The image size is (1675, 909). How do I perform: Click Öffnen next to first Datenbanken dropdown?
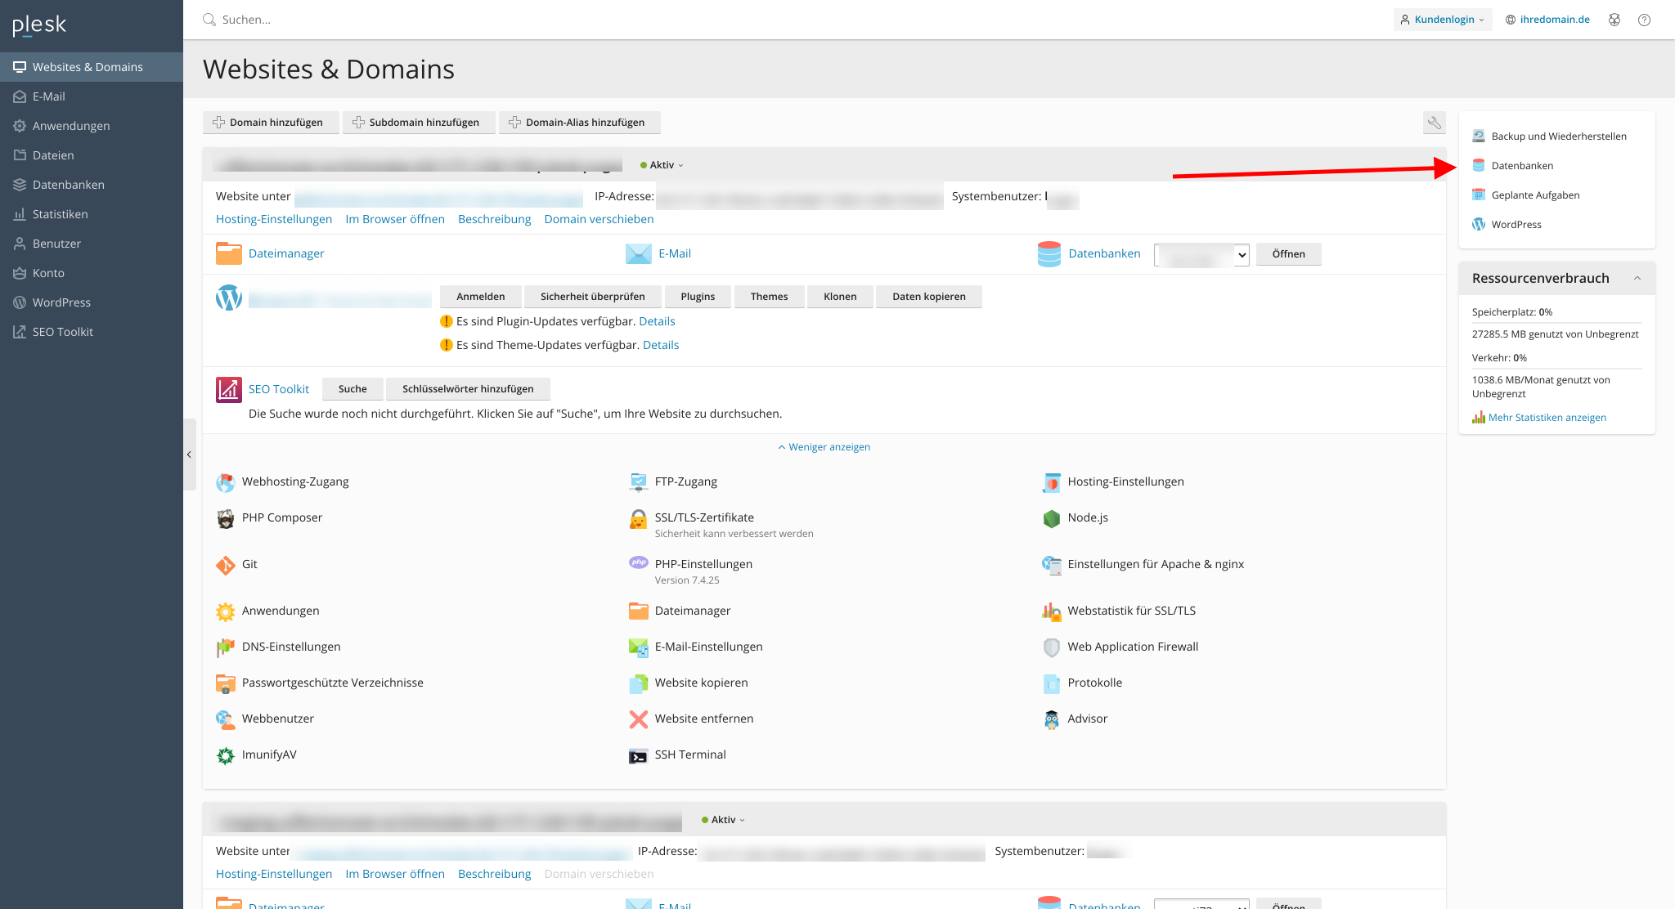1288,254
